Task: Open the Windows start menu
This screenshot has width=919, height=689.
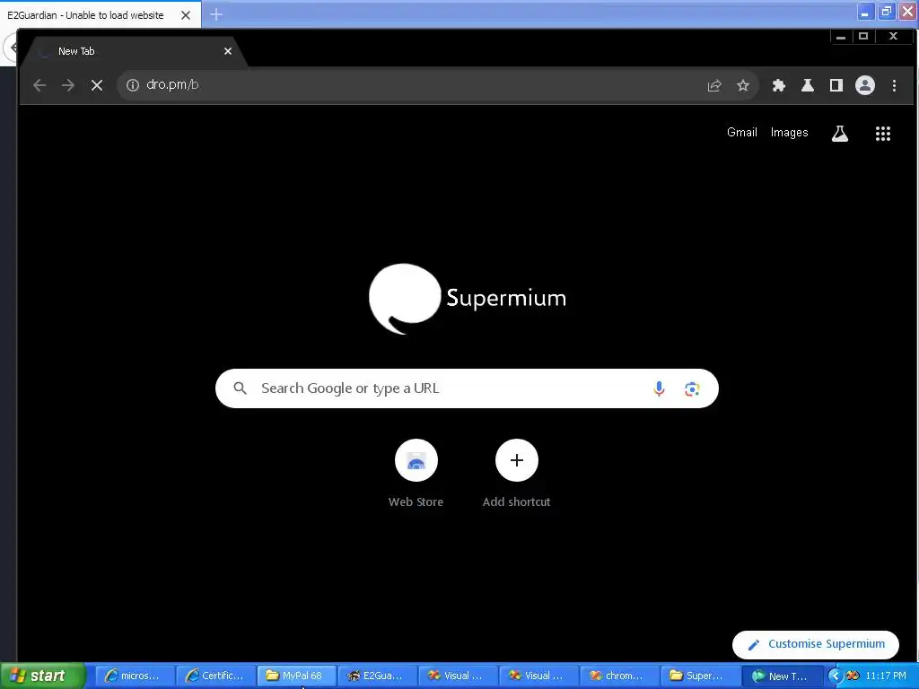Action: [43, 676]
